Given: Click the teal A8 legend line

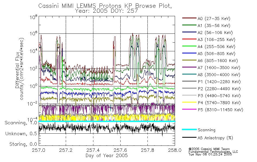Looking at the screenshot, I should (x=189, y=74).
